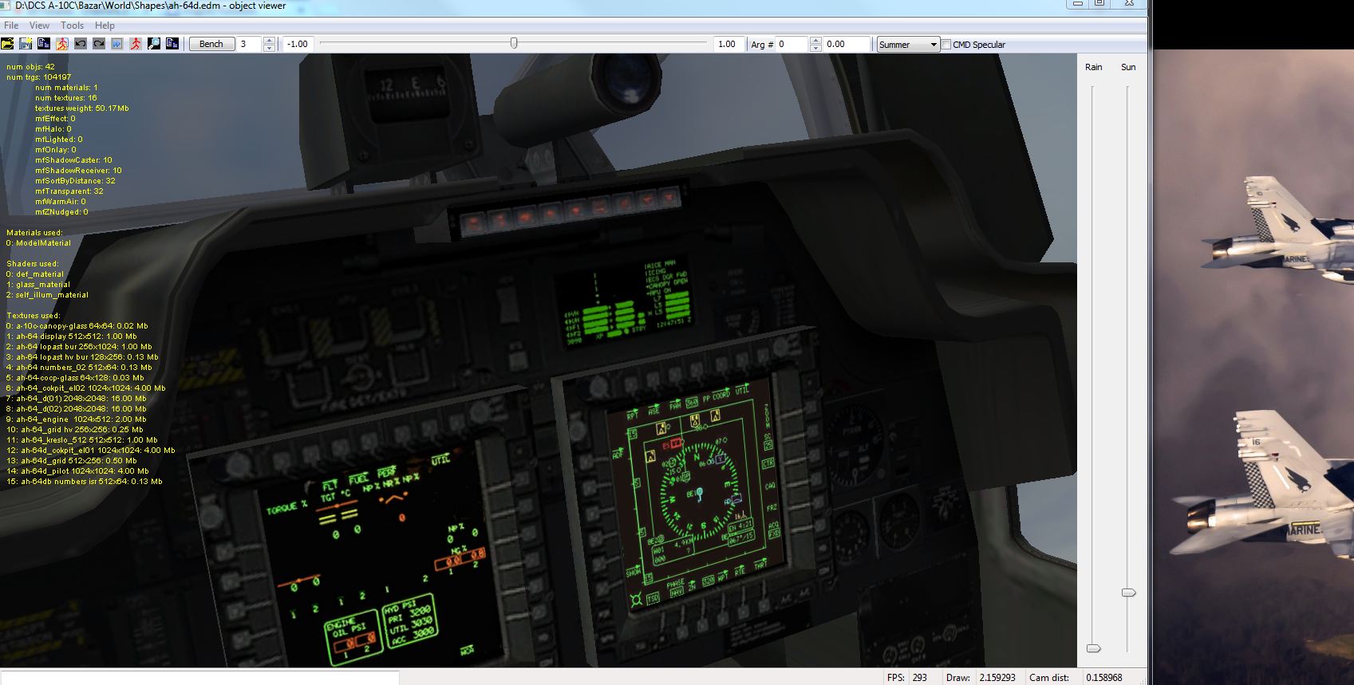Decrease bench count with down arrow
This screenshot has width=1354, height=685.
point(270,48)
